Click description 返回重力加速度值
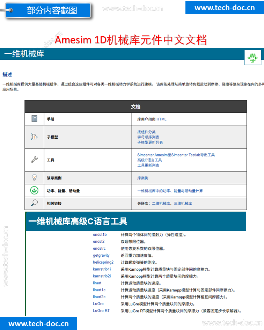Image resolution: width=264 pixels, height=330 pixels. [137, 256]
